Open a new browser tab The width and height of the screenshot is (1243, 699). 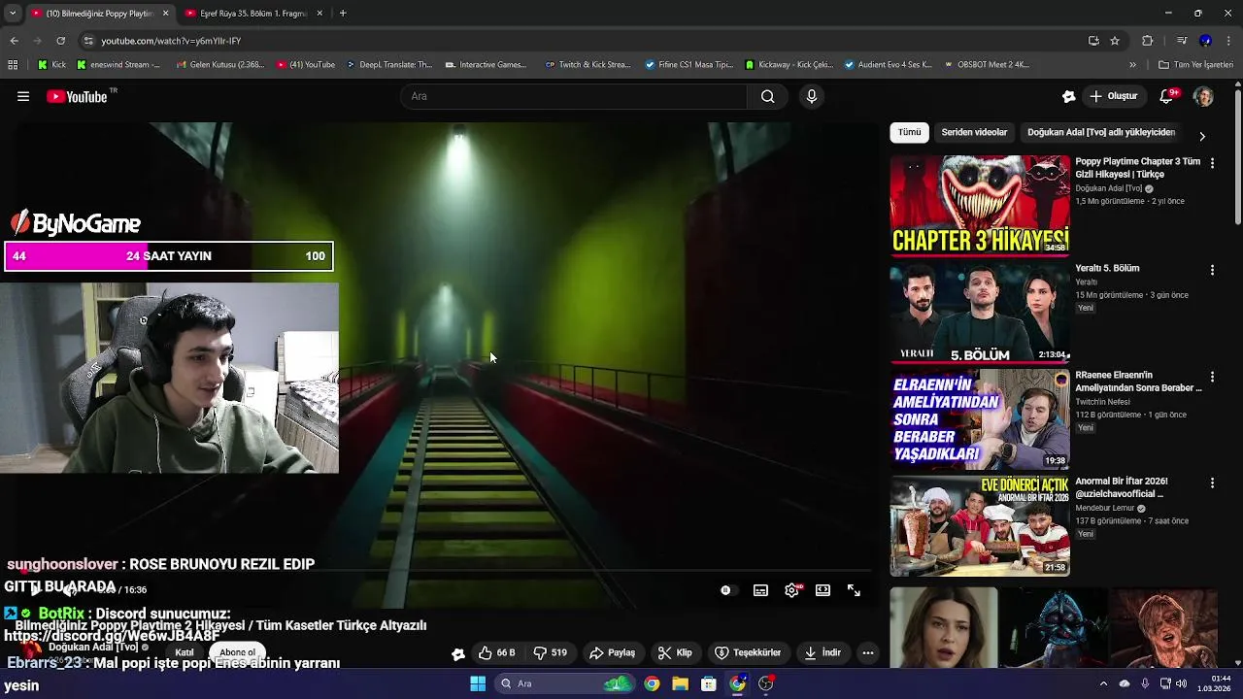pos(343,14)
